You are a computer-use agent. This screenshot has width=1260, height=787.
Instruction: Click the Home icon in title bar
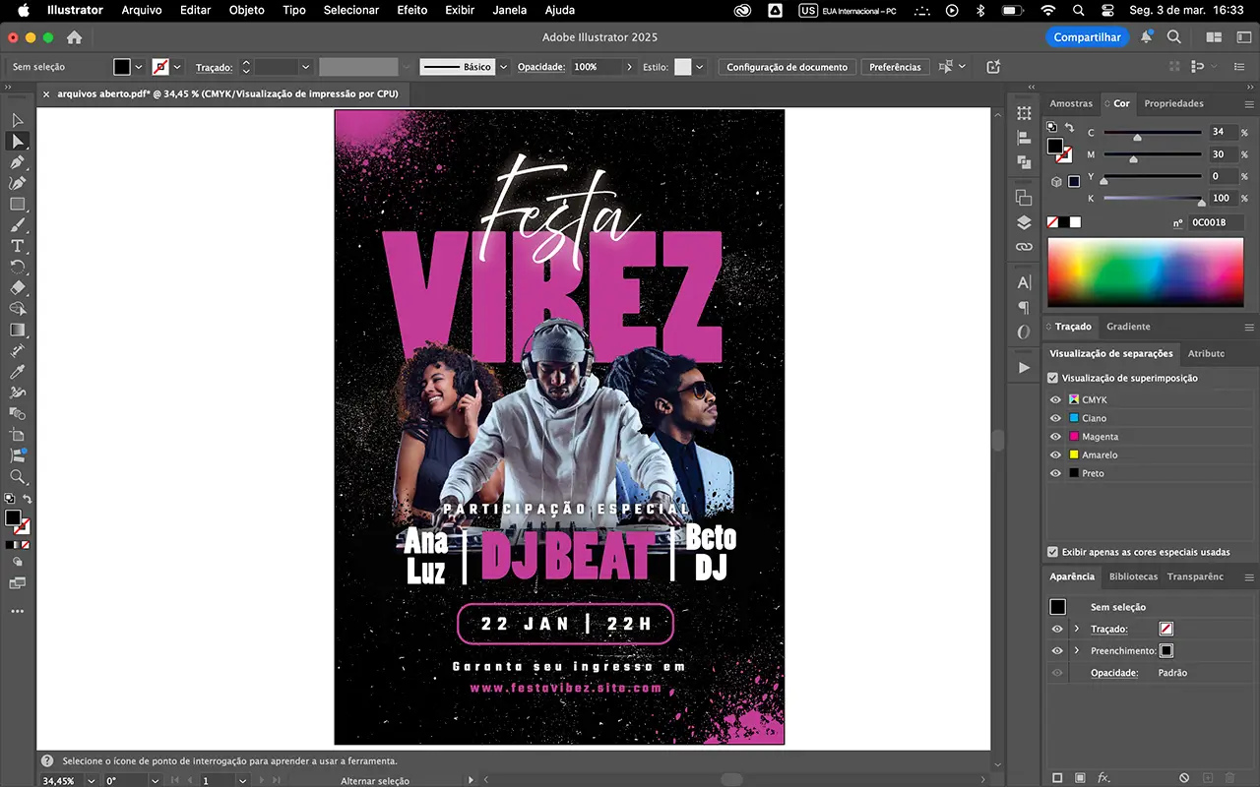[74, 37]
